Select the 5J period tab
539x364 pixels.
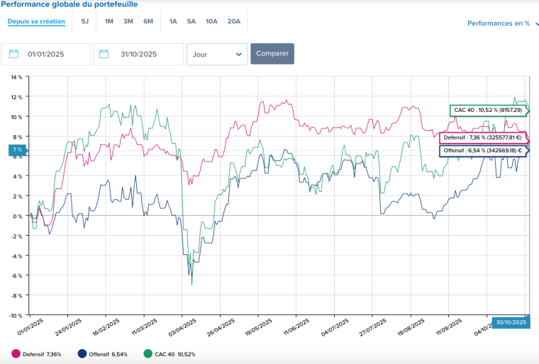click(85, 21)
